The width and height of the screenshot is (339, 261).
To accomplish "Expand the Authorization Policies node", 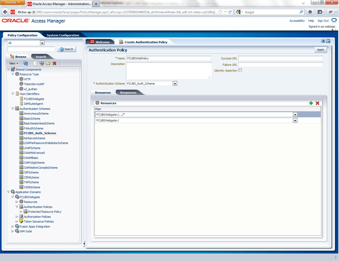I will point(17,217).
